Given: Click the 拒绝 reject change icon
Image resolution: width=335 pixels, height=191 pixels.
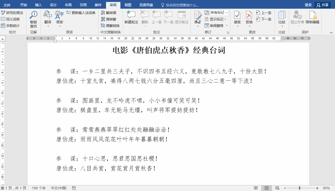Looking at the screenshot, I should tap(249, 19).
